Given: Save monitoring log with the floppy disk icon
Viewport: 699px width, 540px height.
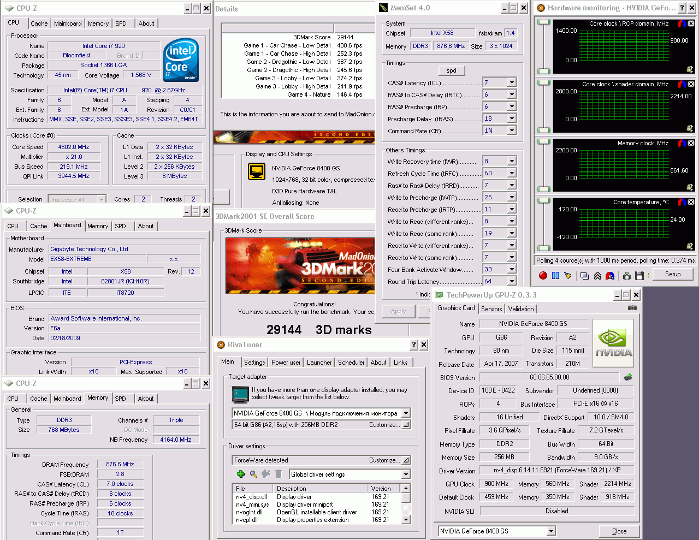Looking at the screenshot, I should [x=639, y=276].
